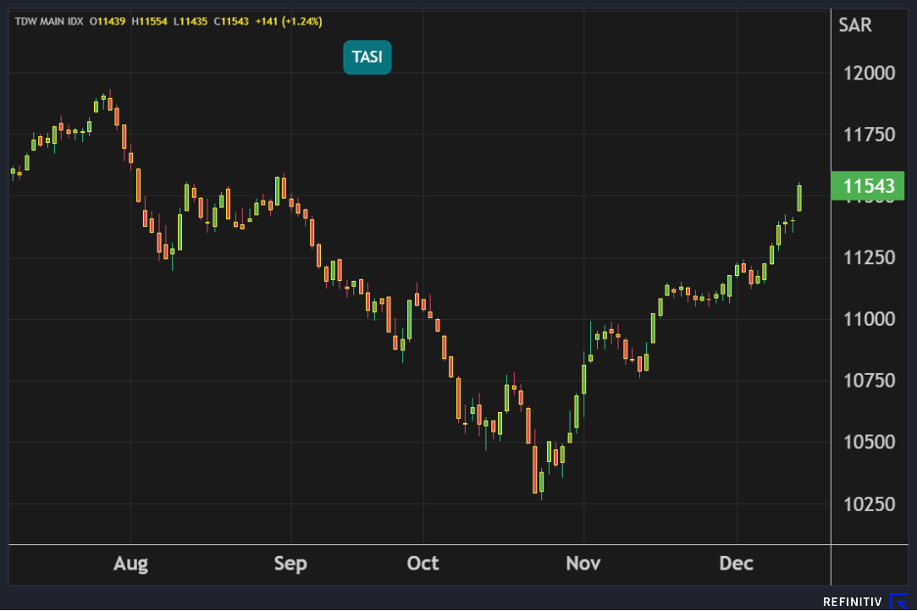Click the Refinitiv logo icon
Image resolution: width=917 pixels, height=611 pixels.
[x=899, y=602]
